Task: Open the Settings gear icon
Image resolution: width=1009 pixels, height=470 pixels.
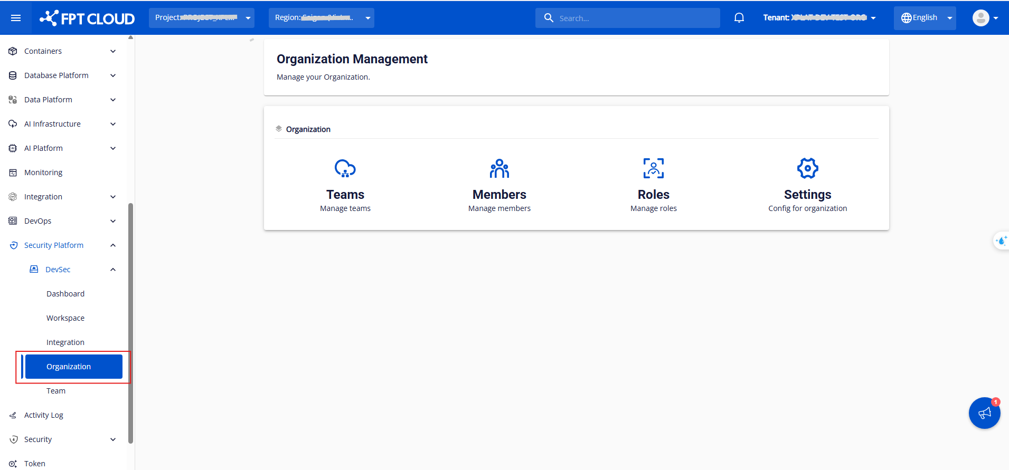Action: (x=807, y=168)
